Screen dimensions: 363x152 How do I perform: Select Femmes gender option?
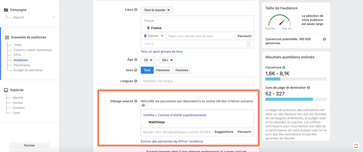click(182, 70)
